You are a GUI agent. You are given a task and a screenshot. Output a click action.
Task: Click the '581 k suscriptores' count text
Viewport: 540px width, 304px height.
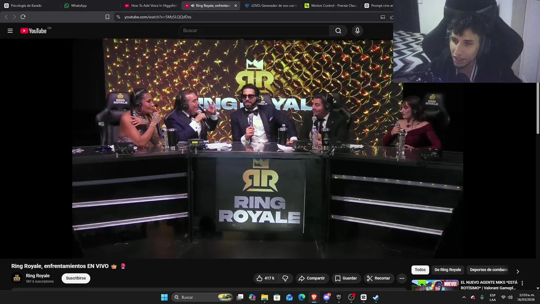40,282
